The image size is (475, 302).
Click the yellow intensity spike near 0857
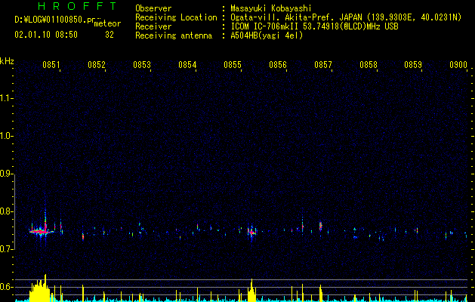pyautogui.click(x=321, y=293)
